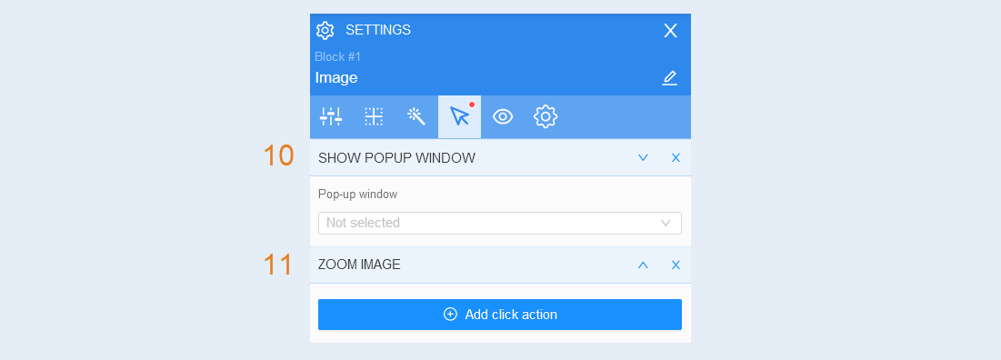Click the Block #1 label
The width and height of the screenshot is (1001, 360).
(x=337, y=56)
